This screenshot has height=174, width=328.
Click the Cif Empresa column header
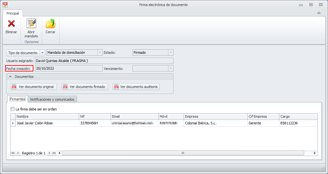tap(263, 116)
